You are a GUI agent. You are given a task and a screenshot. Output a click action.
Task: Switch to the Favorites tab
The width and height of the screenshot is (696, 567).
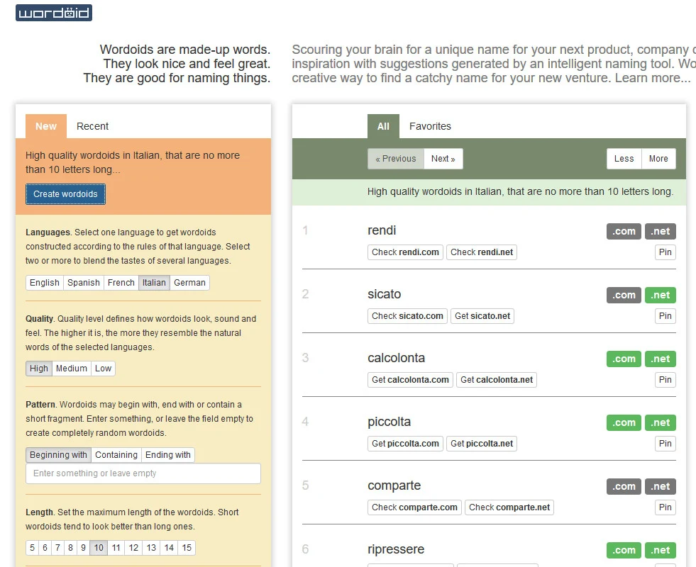coord(430,126)
